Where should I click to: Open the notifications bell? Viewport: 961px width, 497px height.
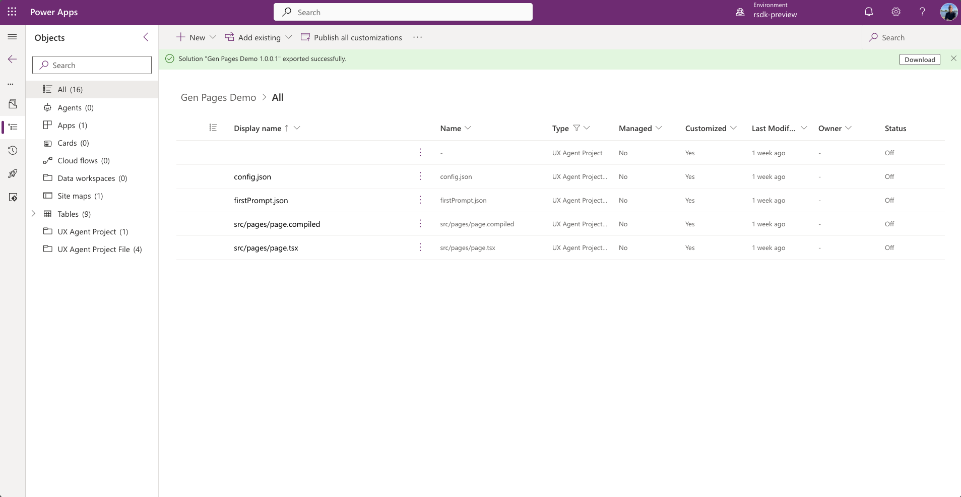pos(868,12)
